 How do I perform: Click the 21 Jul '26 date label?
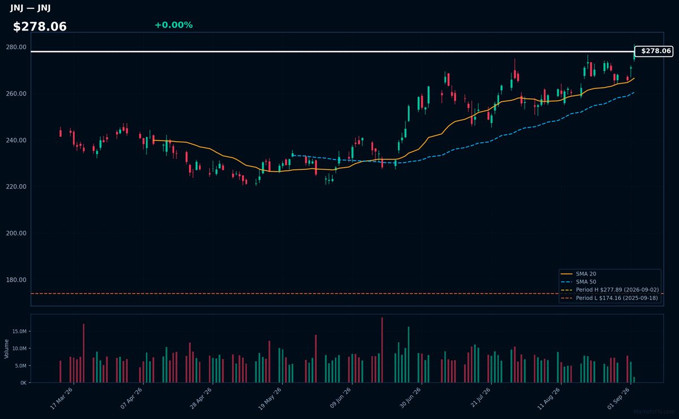tap(480, 399)
